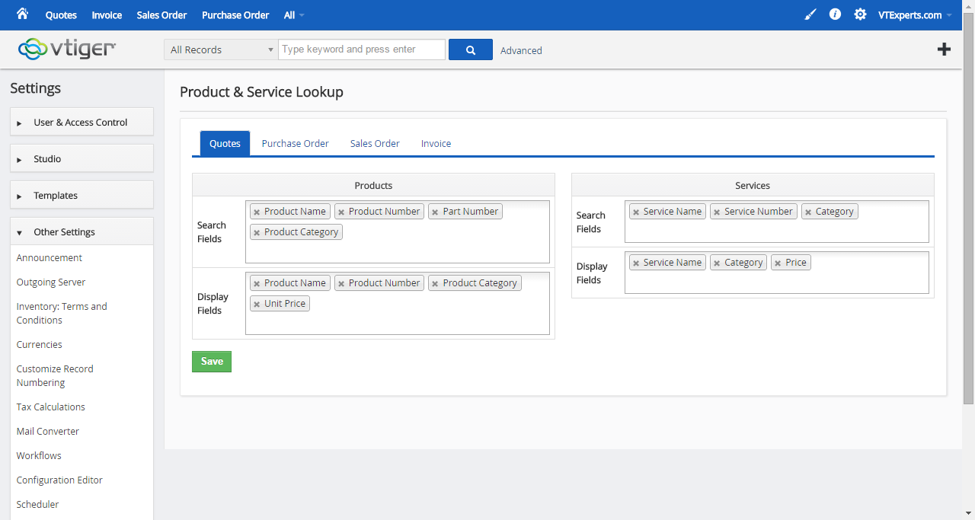Image resolution: width=975 pixels, height=520 pixels.
Task: Remove Product Number tag from Products Search Fields
Action: 341,212
